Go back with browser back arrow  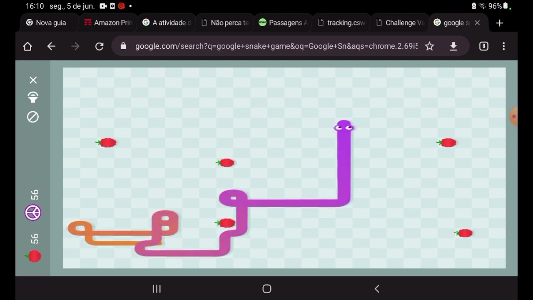pyautogui.click(x=51, y=46)
